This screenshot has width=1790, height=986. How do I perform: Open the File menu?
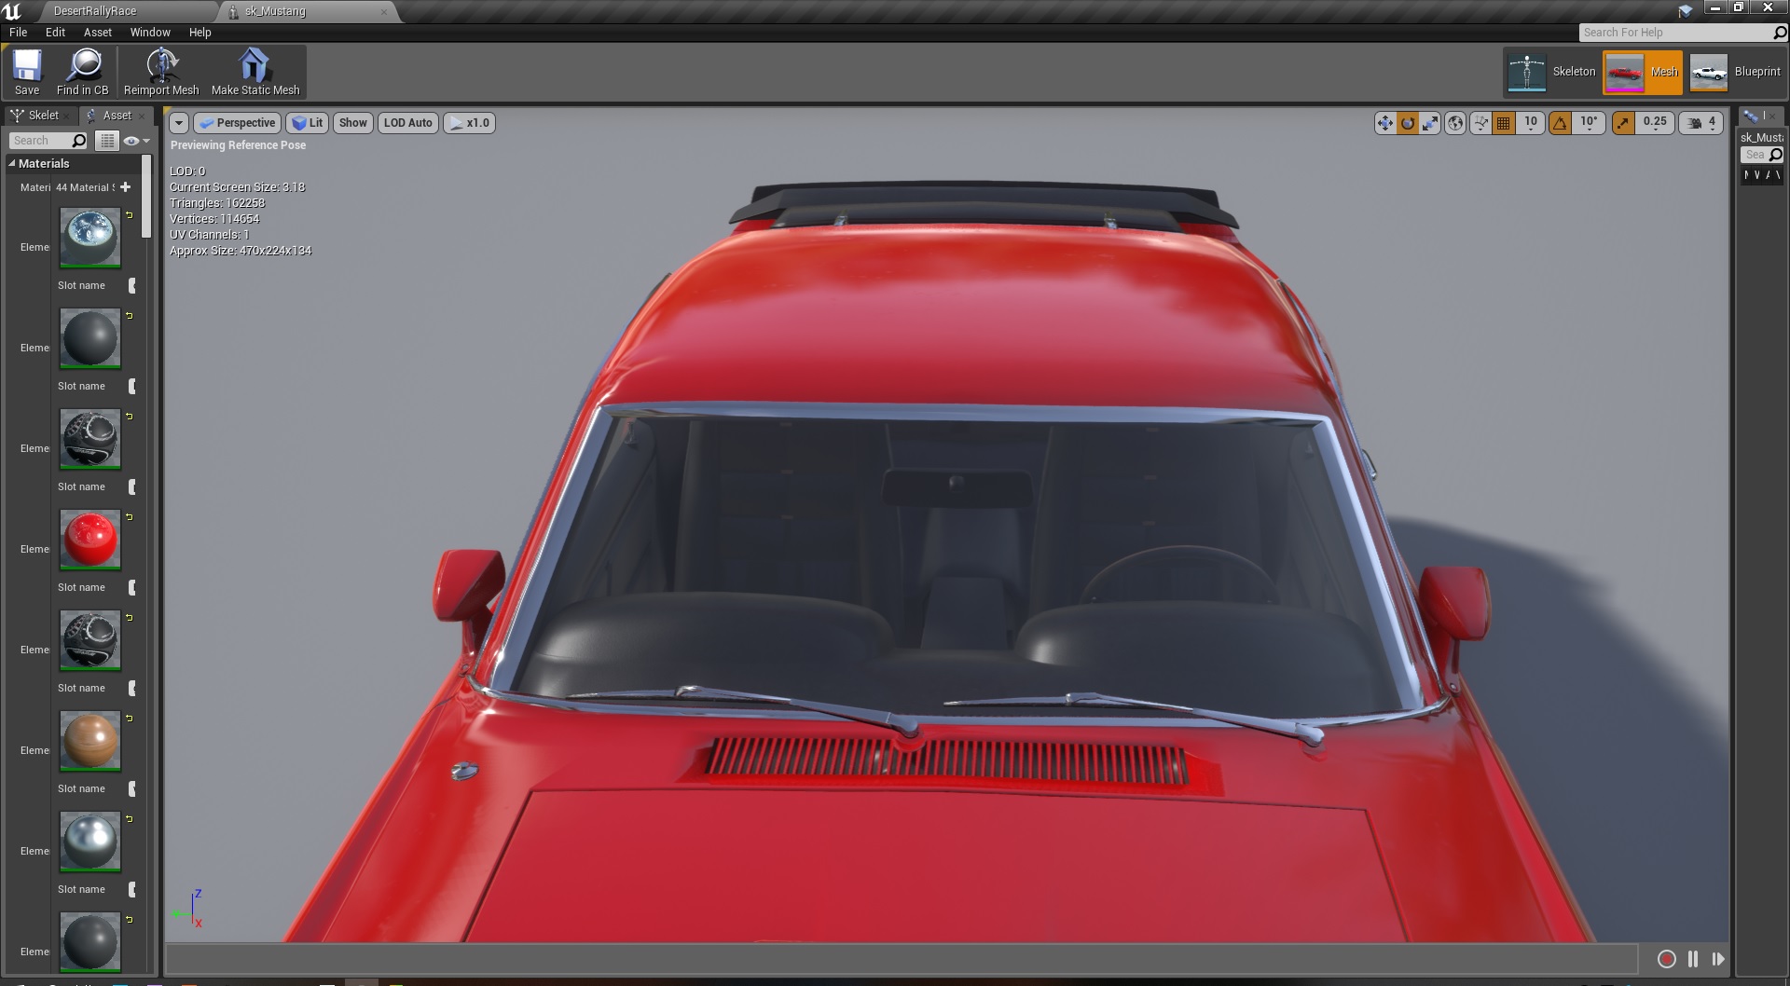[19, 33]
